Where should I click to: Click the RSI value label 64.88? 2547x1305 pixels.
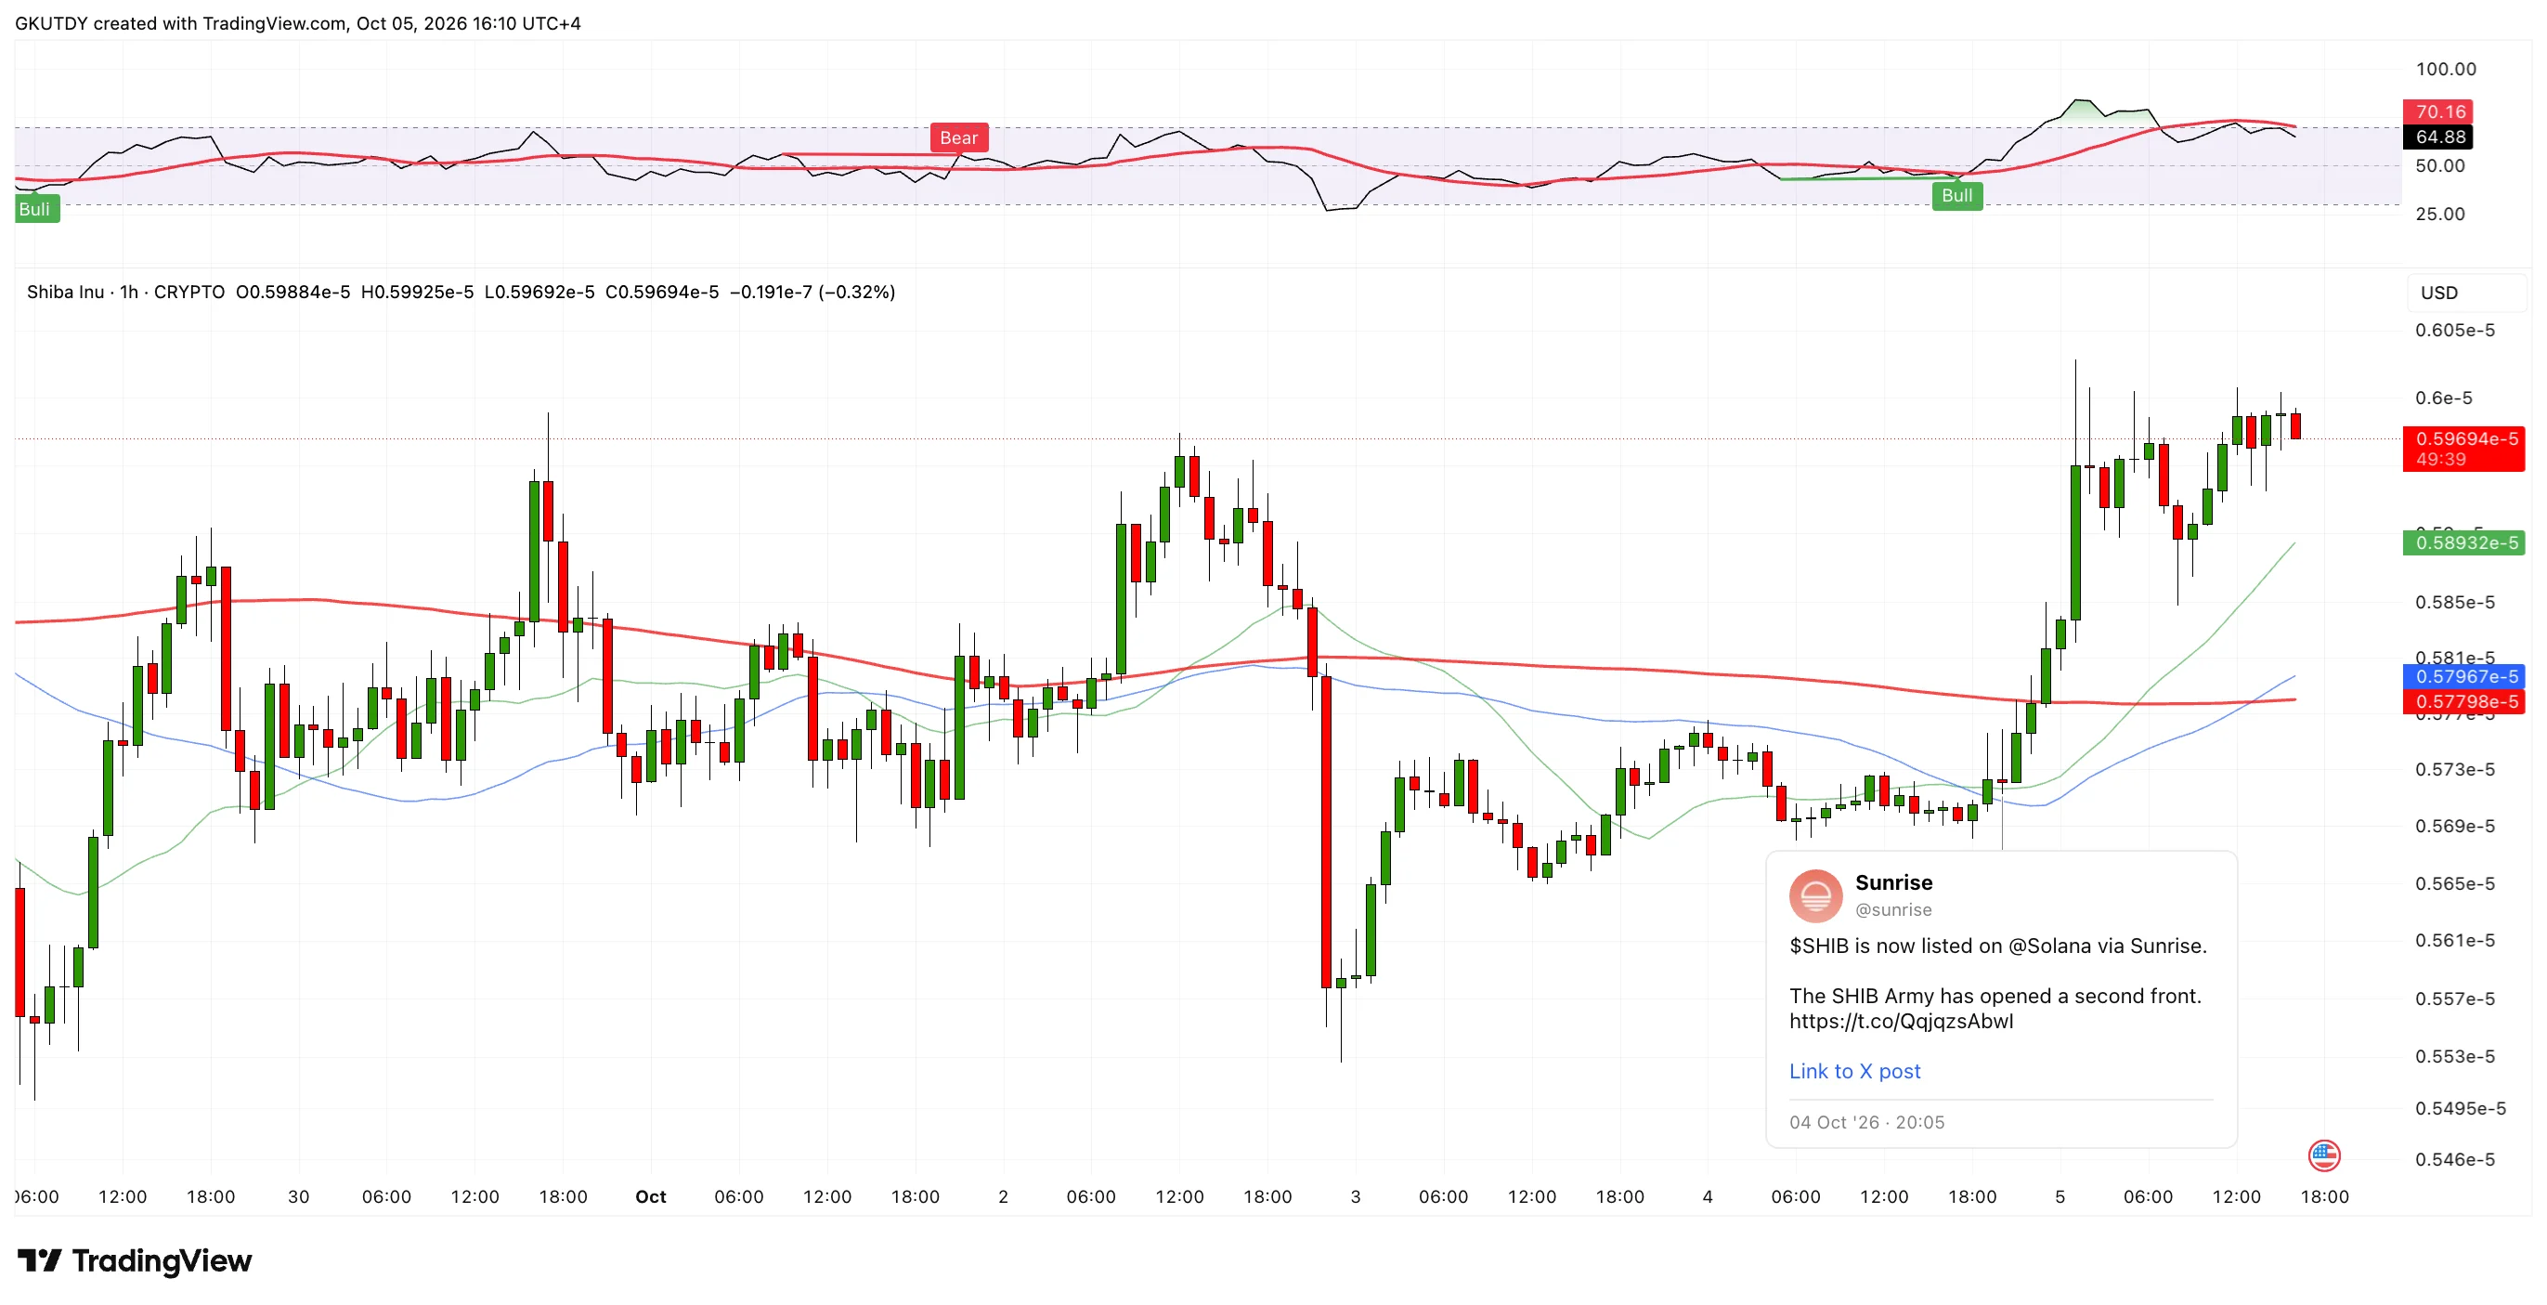[x=2438, y=137]
